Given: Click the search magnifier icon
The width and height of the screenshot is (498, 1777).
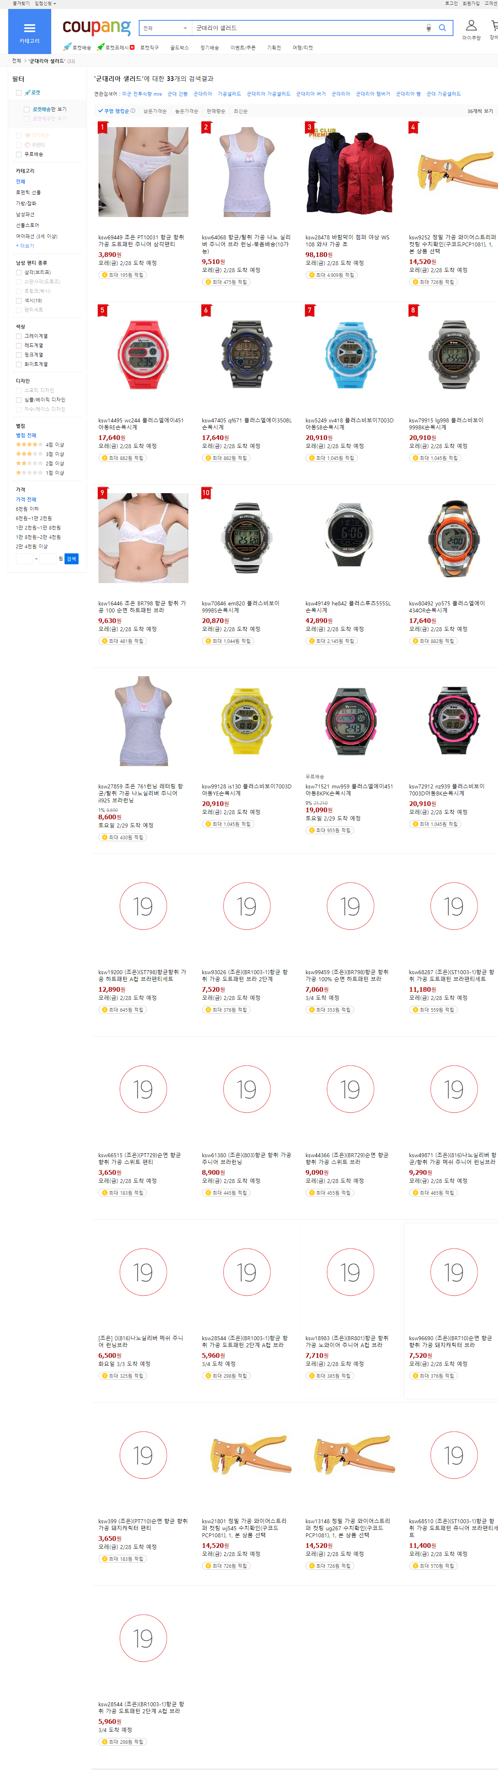Looking at the screenshot, I should [x=443, y=28].
